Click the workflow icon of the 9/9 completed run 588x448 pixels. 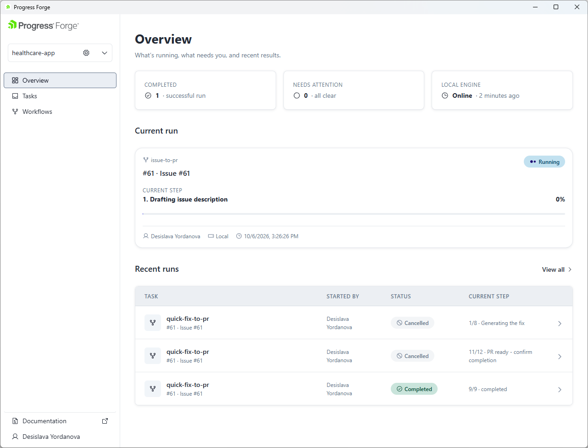153,389
